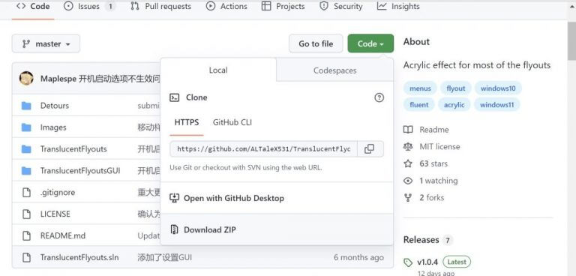The image size is (576, 276).
Task: Open the Security tab
Action: tap(341, 6)
